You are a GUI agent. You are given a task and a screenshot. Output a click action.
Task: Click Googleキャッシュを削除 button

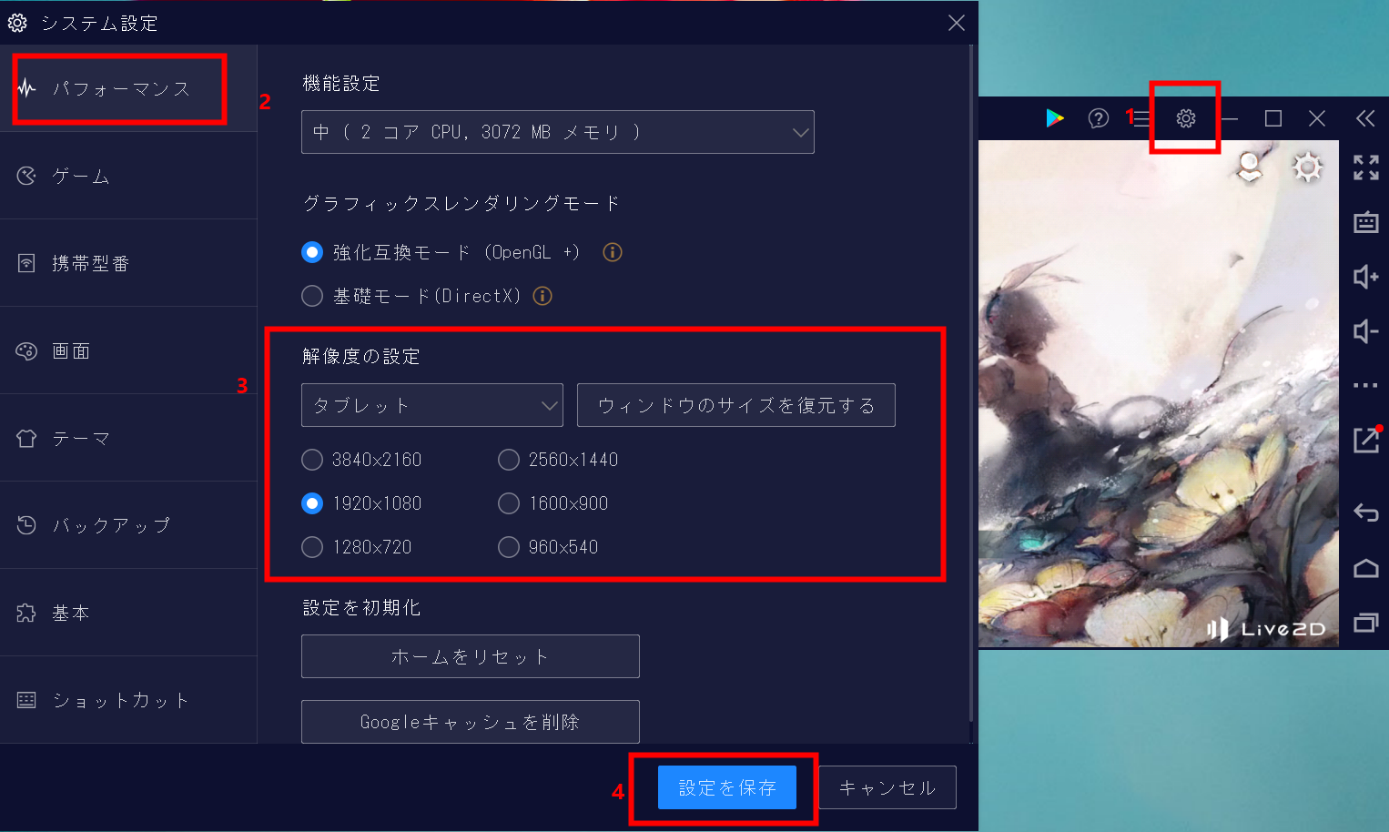pos(471,722)
